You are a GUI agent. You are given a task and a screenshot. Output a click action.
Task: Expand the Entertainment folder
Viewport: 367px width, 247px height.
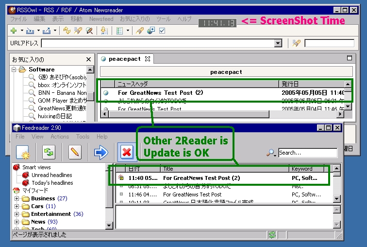[17, 214]
